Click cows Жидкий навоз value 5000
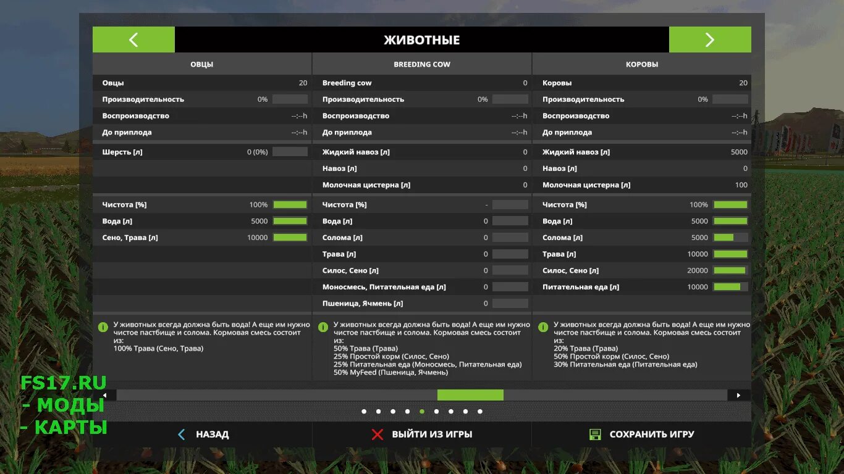The image size is (844, 474). pos(739,152)
